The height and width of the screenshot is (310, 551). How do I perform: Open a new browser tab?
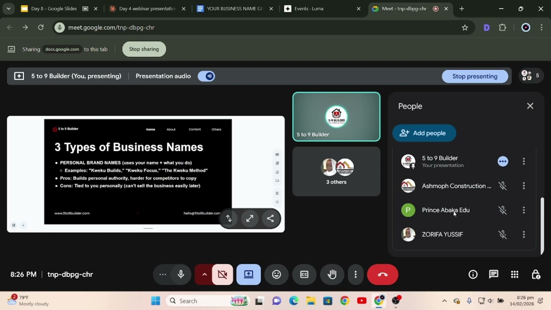461,9
